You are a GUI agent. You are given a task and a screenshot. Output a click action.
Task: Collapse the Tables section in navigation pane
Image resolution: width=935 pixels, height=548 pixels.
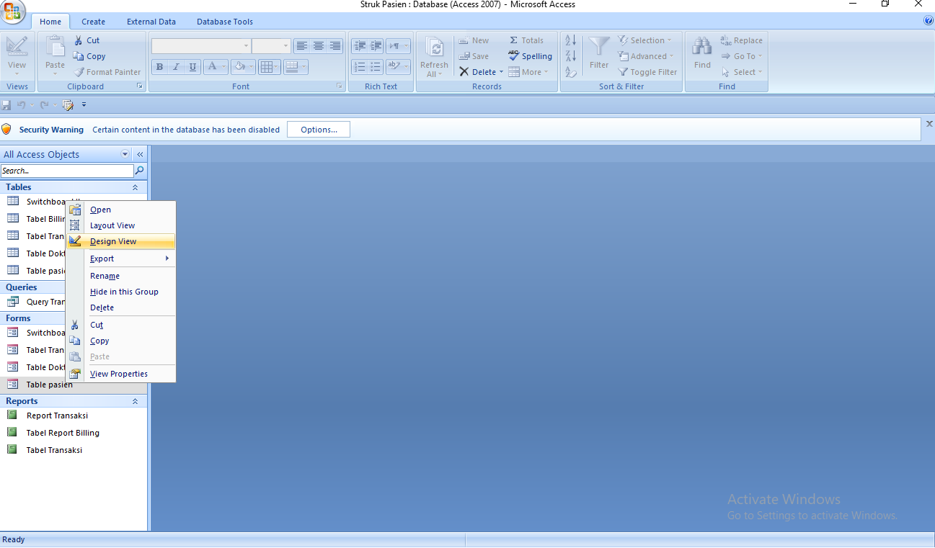135,187
